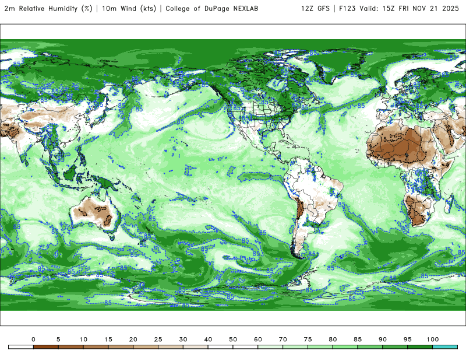Click the legend label "60"

coord(258,339)
